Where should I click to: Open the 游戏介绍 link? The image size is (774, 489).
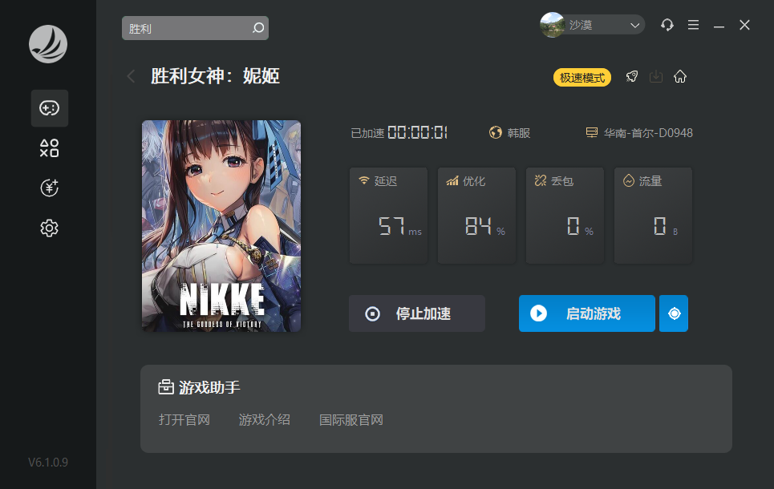pos(265,420)
